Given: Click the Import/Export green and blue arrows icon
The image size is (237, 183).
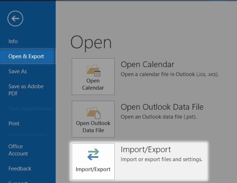Looking at the screenshot, I should (93, 154).
